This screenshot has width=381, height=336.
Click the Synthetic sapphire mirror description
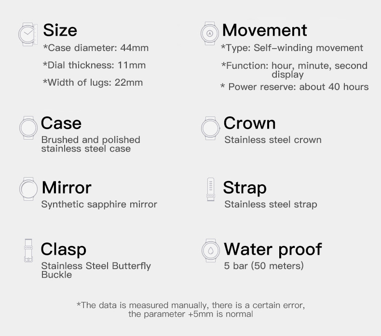coord(99,205)
